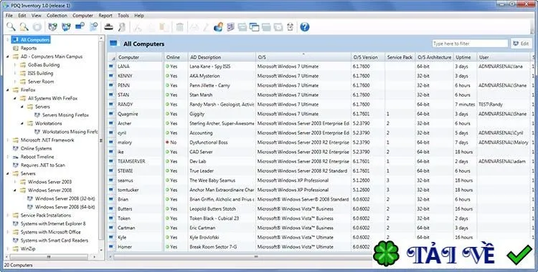Open the Report menu
The height and width of the screenshot is (272, 538).
click(x=105, y=16)
